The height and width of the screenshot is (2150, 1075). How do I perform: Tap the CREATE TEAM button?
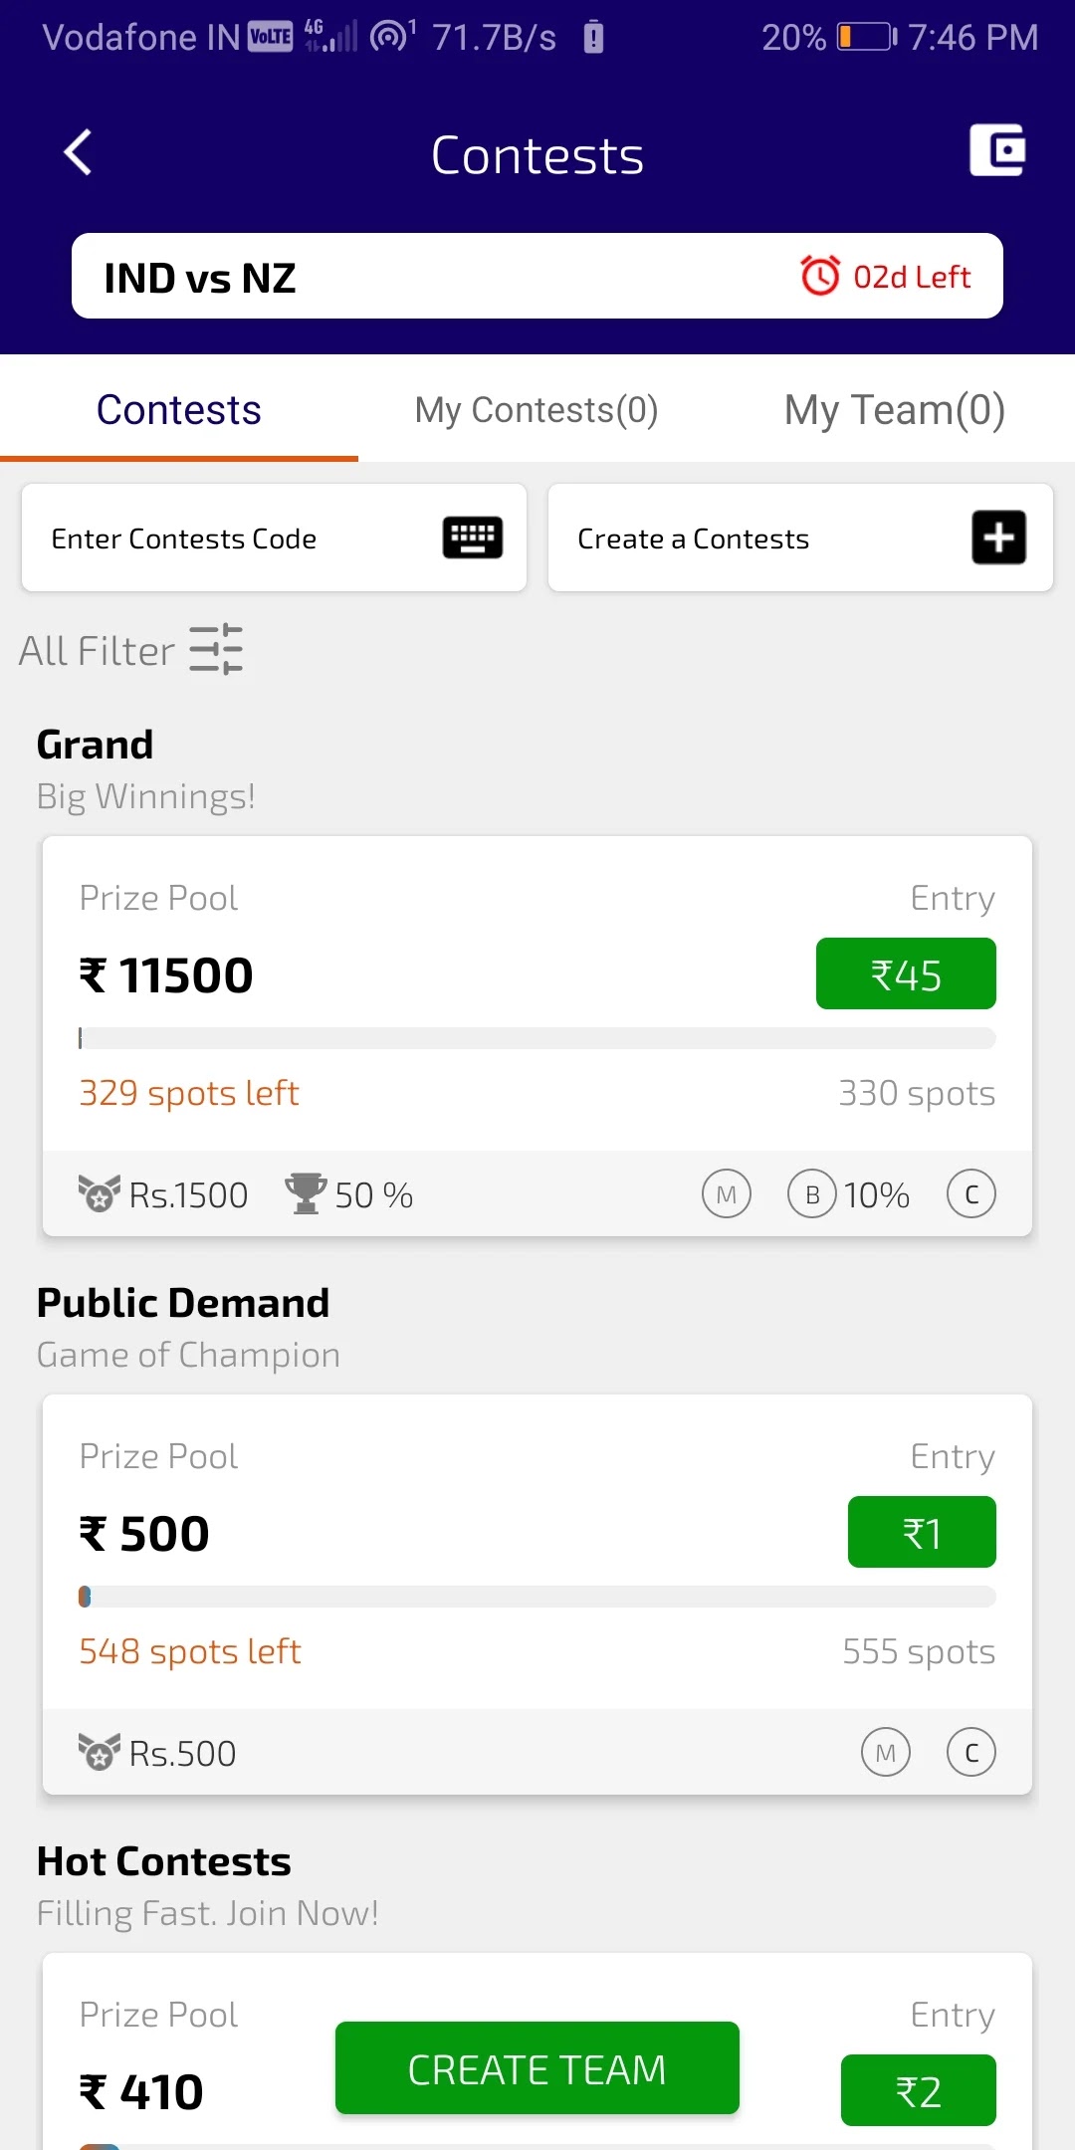click(x=537, y=2068)
